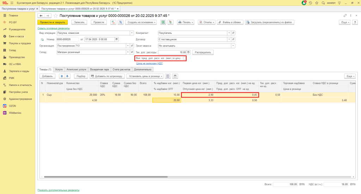Click the search magnifier icon

point(323,3)
